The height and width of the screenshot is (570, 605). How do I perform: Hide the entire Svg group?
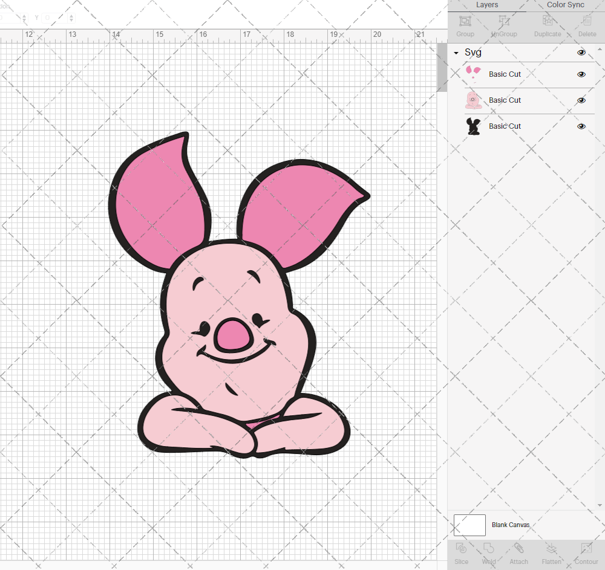pyautogui.click(x=581, y=53)
